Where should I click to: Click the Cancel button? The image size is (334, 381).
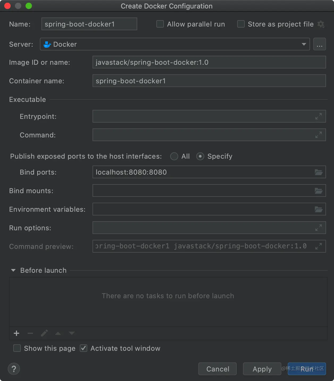tap(218, 369)
